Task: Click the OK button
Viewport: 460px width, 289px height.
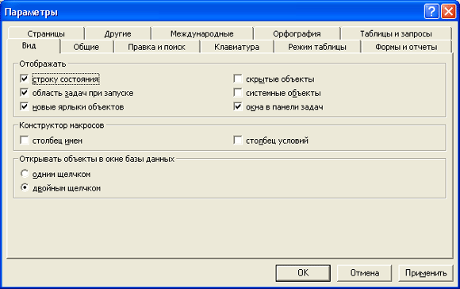Action: [303, 273]
